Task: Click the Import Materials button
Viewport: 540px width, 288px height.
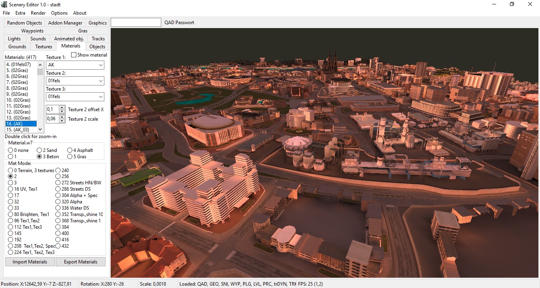Action: (30, 262)
